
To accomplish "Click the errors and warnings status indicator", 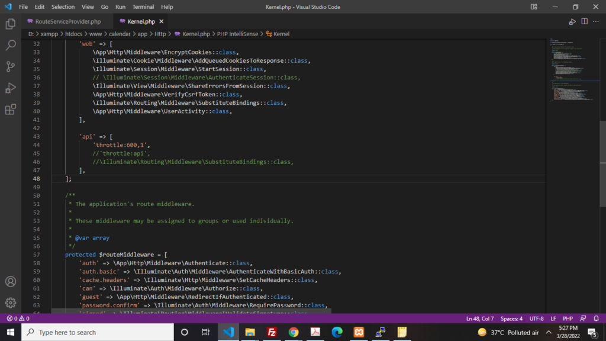I will [x=18, y=319].
